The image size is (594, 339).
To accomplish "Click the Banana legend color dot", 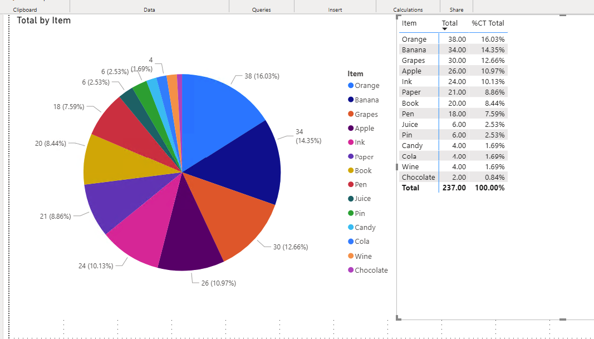I will pos(350,100).
